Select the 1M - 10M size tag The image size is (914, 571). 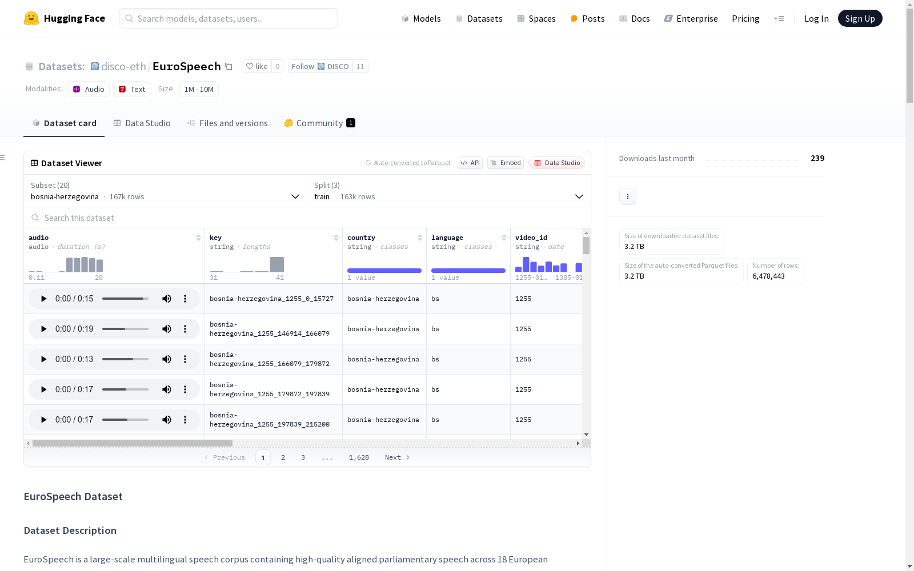pos(199,89)
